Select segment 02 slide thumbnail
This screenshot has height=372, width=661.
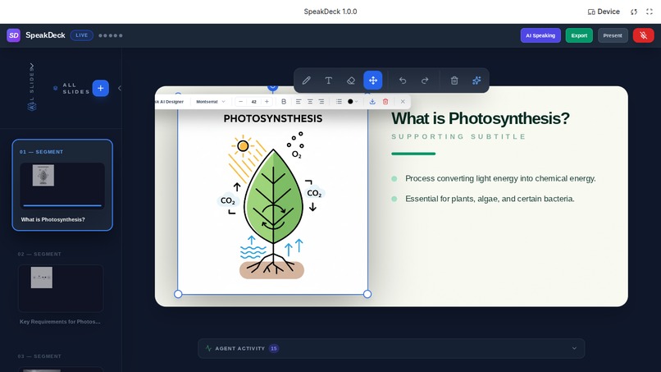click(61, 288)
